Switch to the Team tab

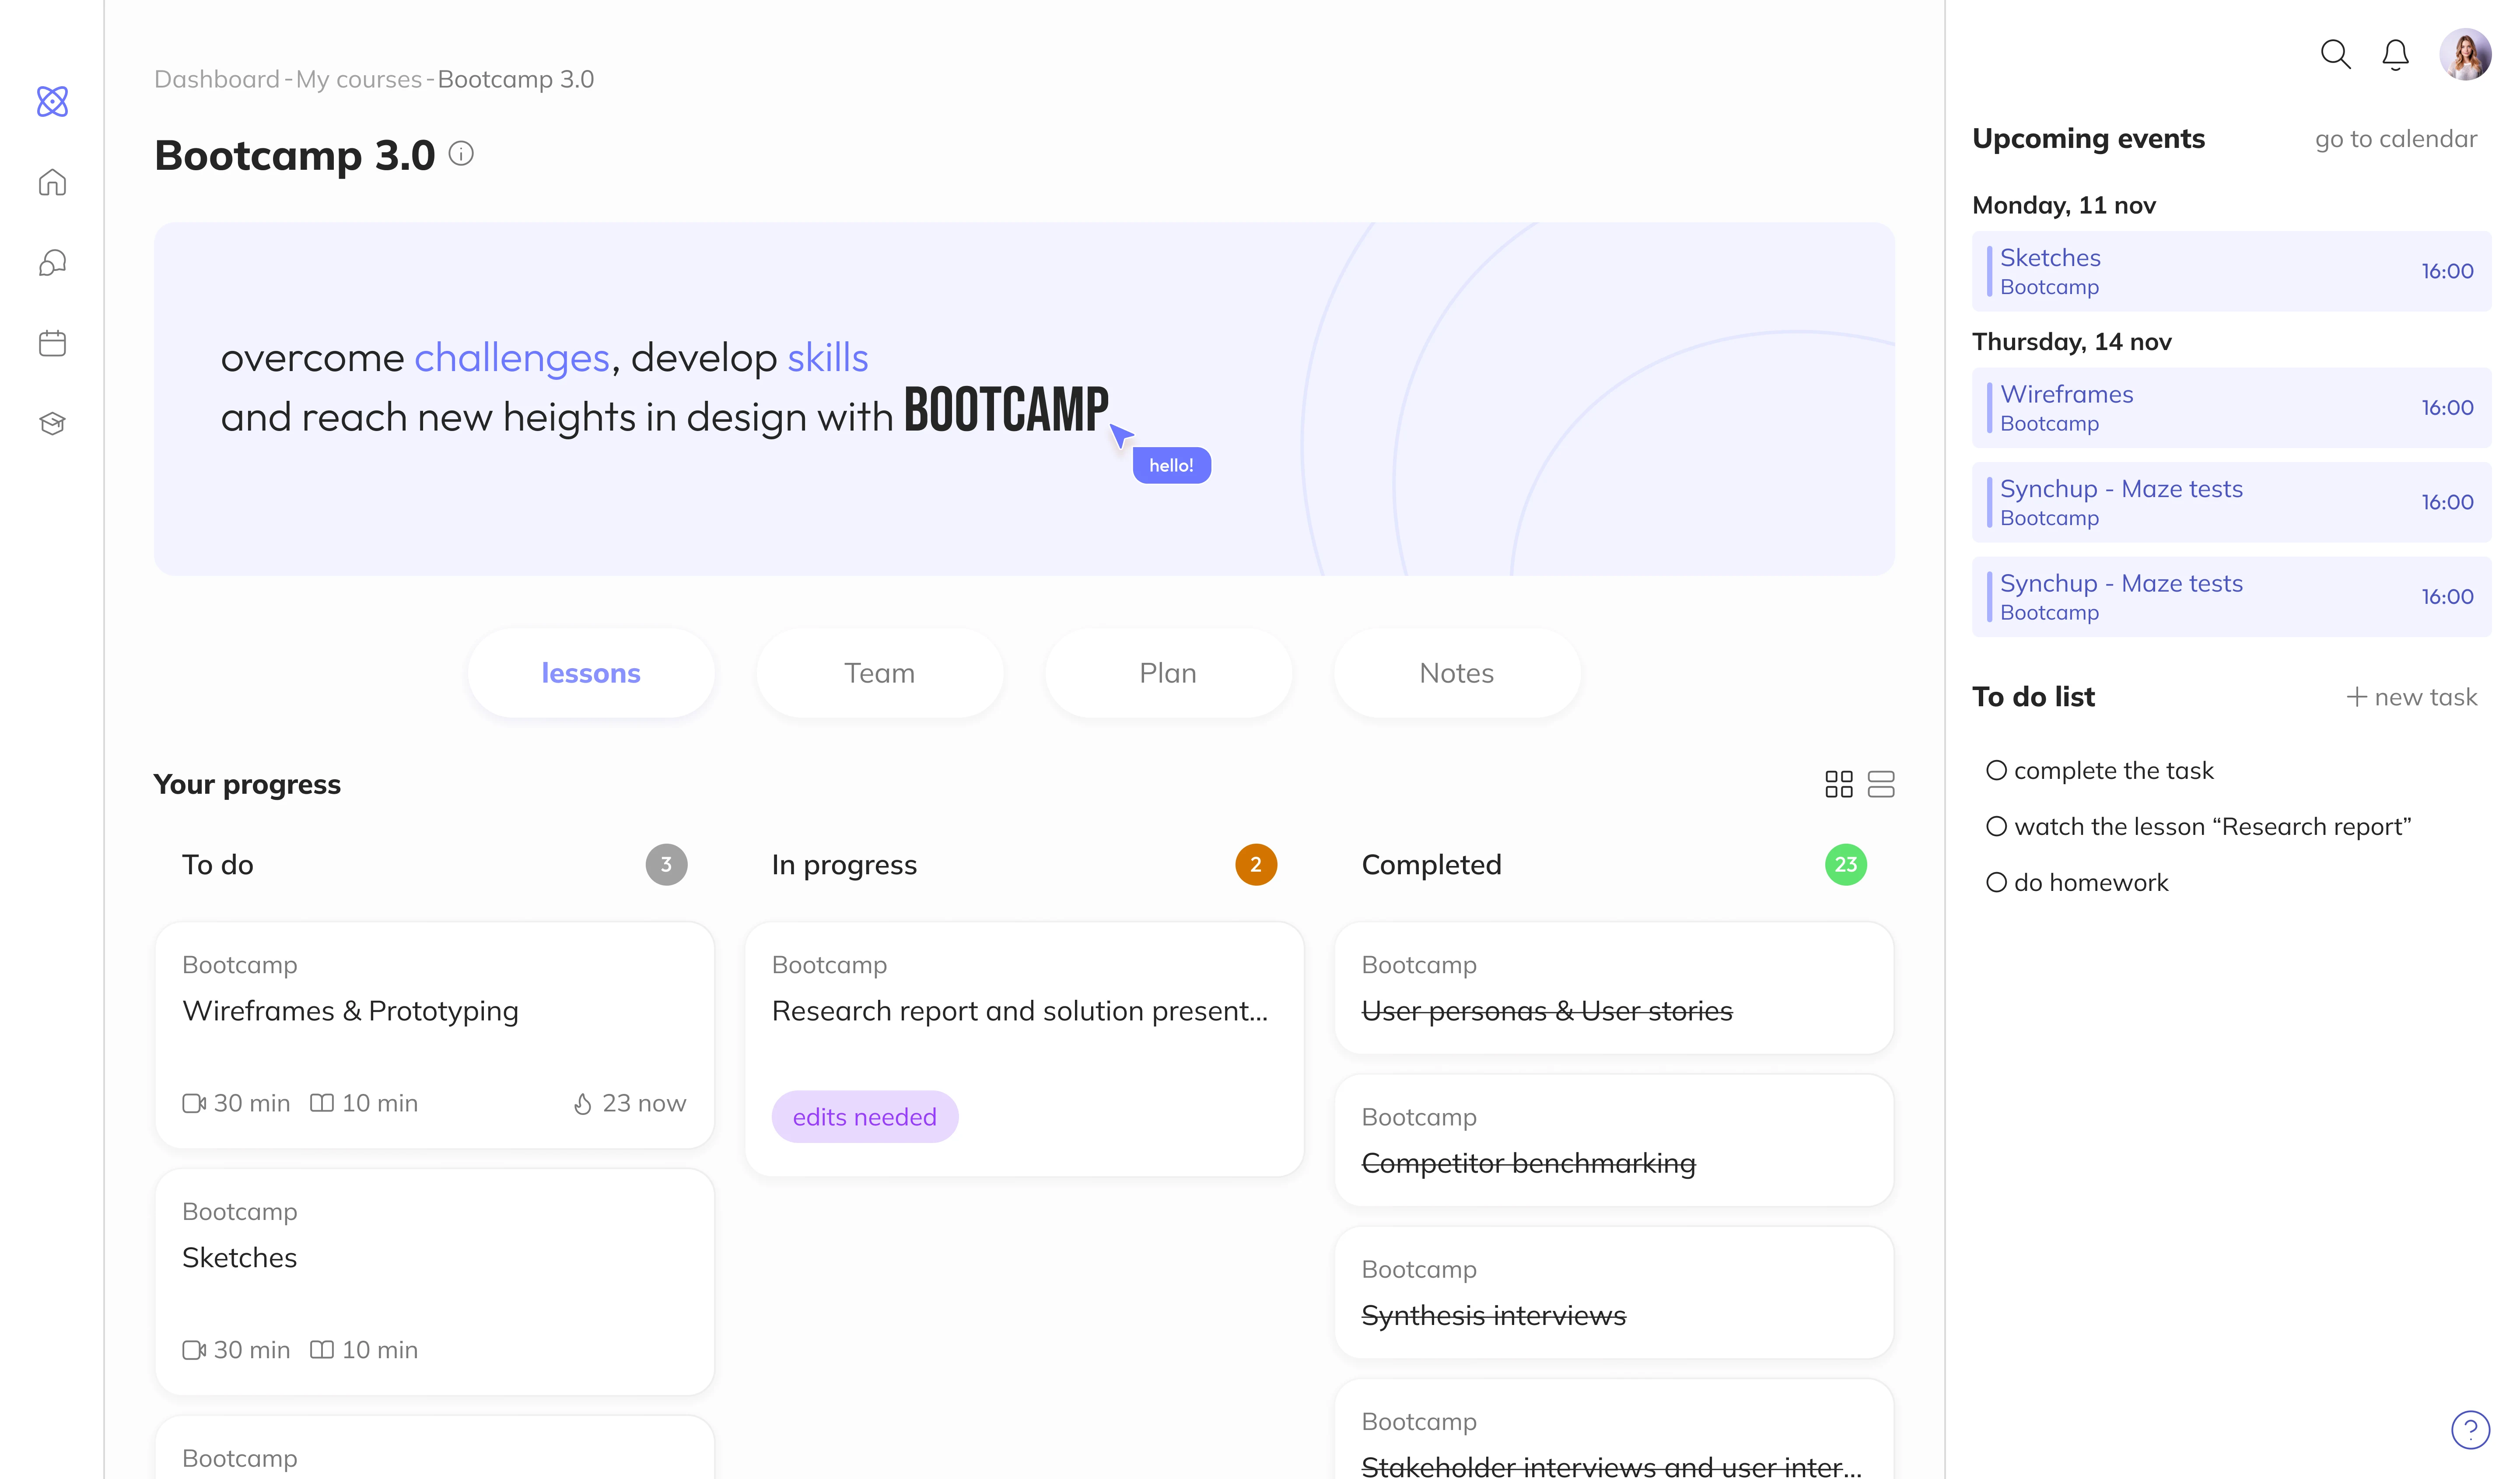tap(879, 673)
